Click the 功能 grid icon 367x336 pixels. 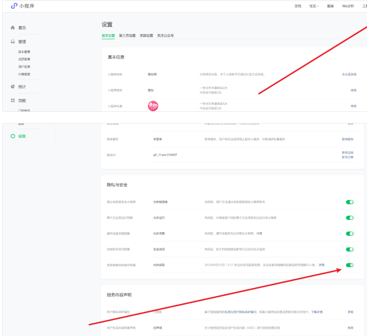tap(13, 100)
